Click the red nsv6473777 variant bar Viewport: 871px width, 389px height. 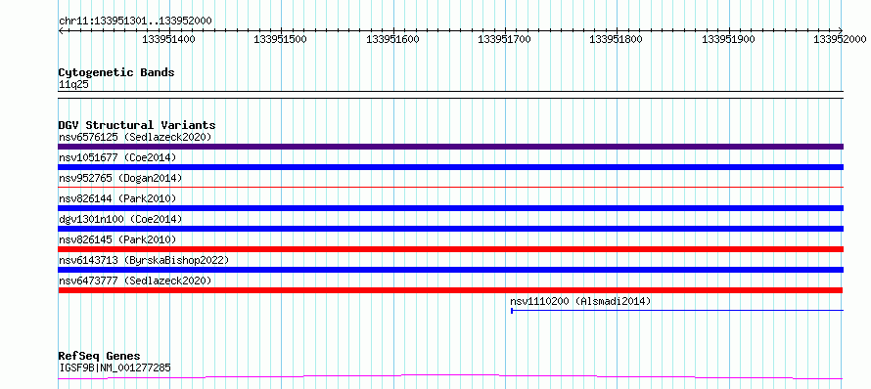[450, 290]
